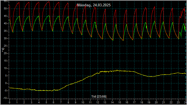
Task: Select hour 23 on the time axis
Action: click(x=178, y=103)
